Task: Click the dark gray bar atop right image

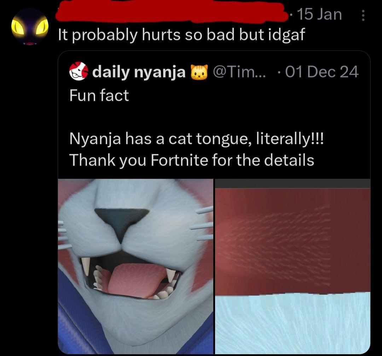Action: (x=293, y=183)
